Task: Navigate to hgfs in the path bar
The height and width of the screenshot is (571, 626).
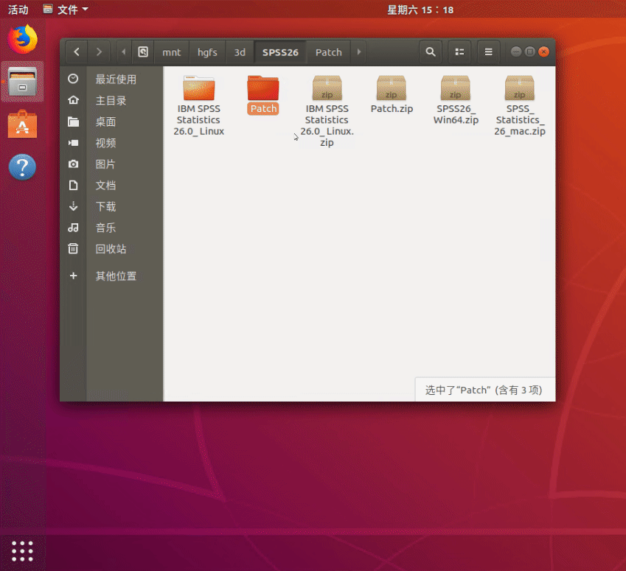Action: (x=207, y=52)
